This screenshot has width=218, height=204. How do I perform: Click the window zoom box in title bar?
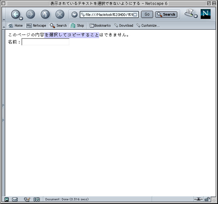(209, 3)
